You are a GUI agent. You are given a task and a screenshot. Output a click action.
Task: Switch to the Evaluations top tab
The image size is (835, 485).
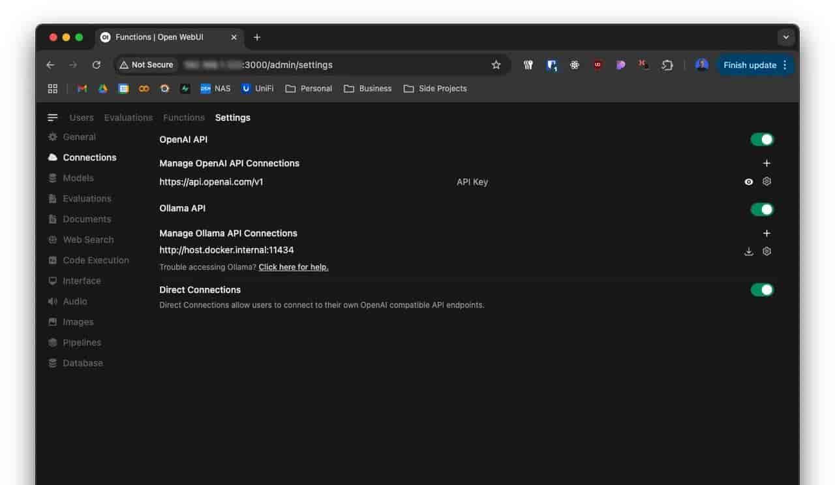(129, 117)
